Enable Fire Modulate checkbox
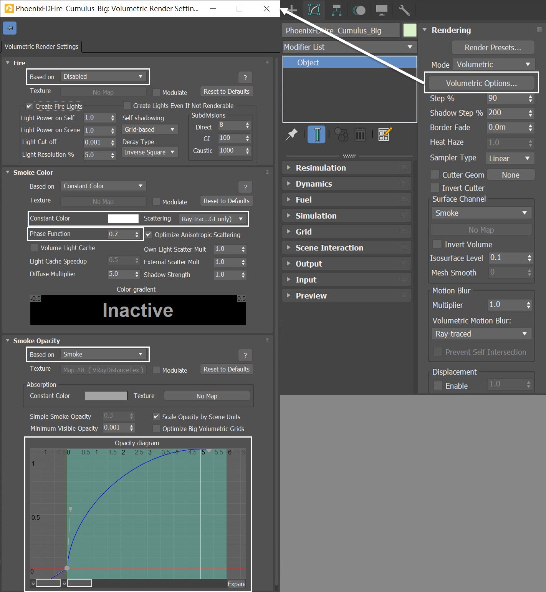The width and height of the screenshot is (546, 592). pos(156,92)
